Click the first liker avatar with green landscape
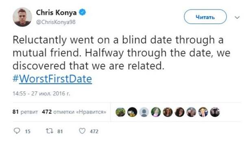Viewport: 252px width, 147px height. click(x=120, y=112)
